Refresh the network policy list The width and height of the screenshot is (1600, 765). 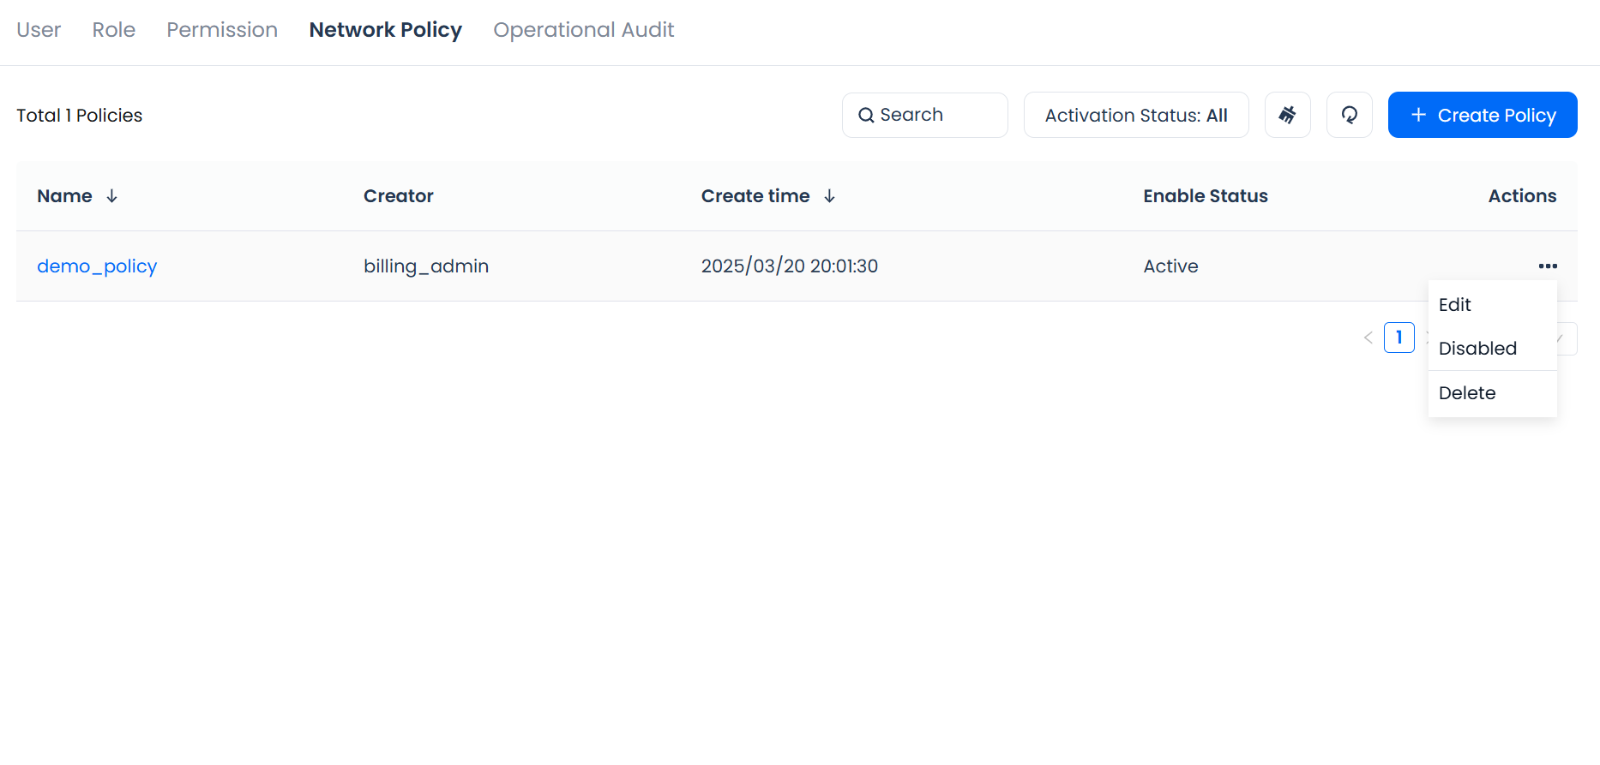tap(1349, 115)
